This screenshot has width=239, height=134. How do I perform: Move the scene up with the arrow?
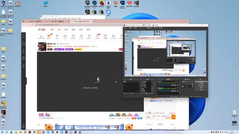point(130,94)
